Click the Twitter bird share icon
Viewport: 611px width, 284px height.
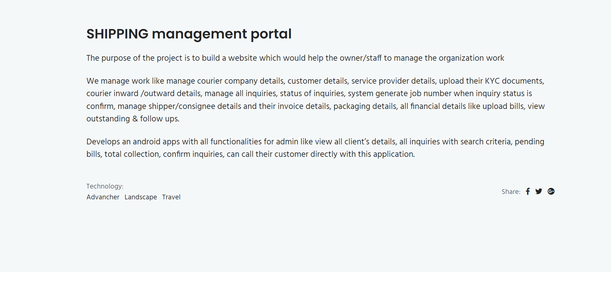tap(539, 192)
